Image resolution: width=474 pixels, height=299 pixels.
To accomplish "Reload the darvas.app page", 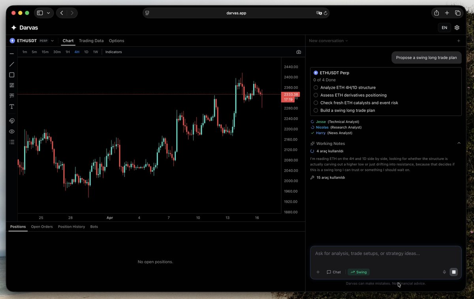I will 325,13.
